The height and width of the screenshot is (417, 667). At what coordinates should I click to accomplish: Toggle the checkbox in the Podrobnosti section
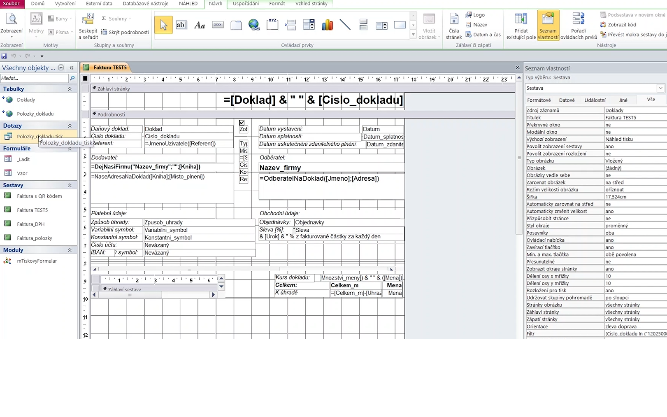click(x=242, y=123)
